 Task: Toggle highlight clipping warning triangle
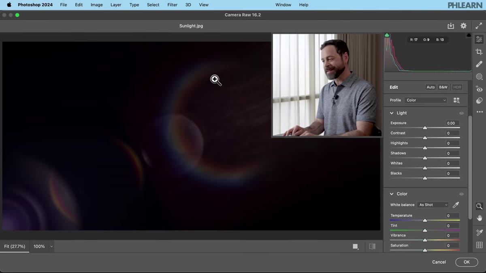pyautogui.click(x=469, y=36)
